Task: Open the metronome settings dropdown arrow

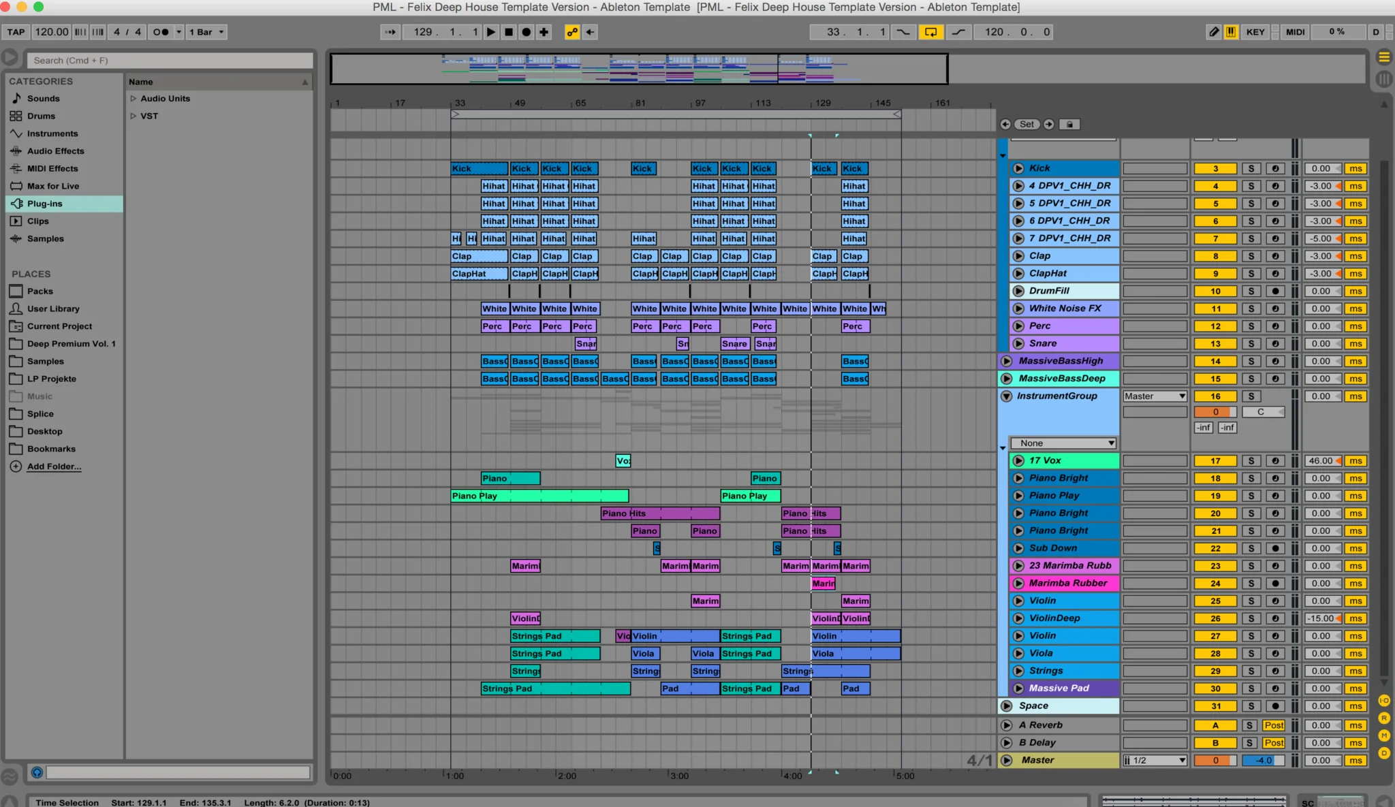Action: 178,32
